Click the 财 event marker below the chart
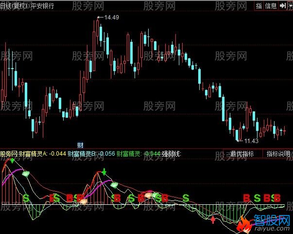 (80, 145)
